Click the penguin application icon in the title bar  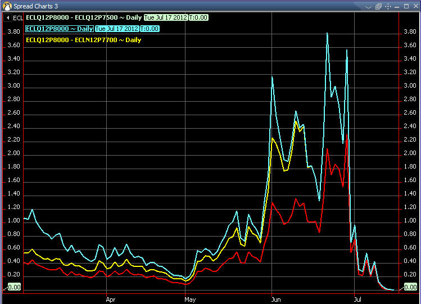click(7, 6)
